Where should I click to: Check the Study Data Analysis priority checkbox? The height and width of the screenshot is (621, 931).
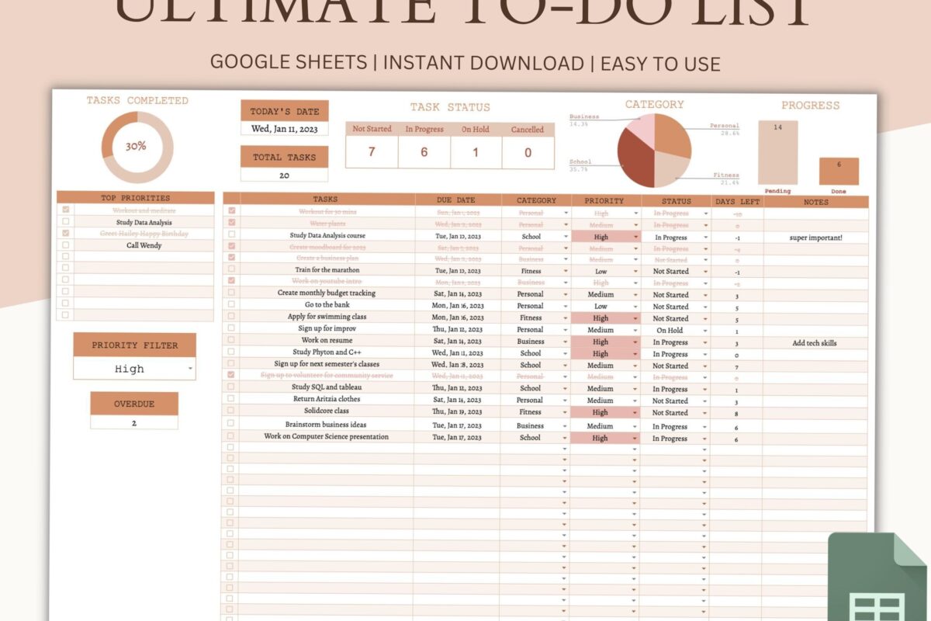tap(67, 220)
